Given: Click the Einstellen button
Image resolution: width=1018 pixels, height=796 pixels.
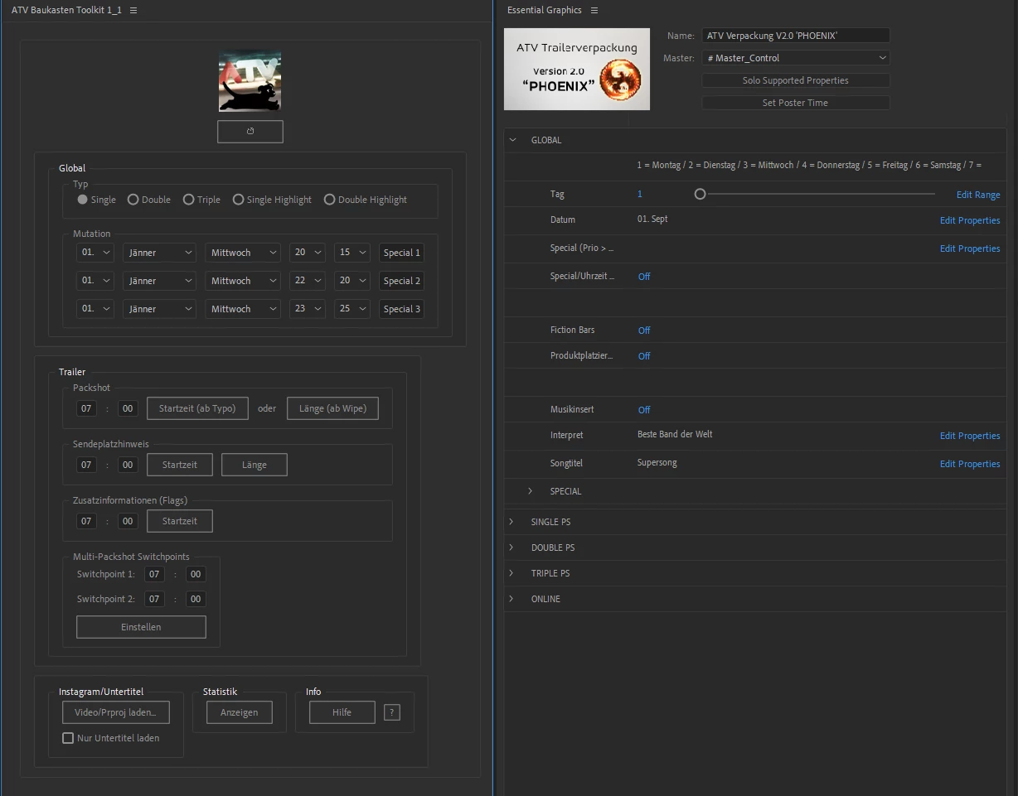Looking at the screenshot, I should click(141, 627).
